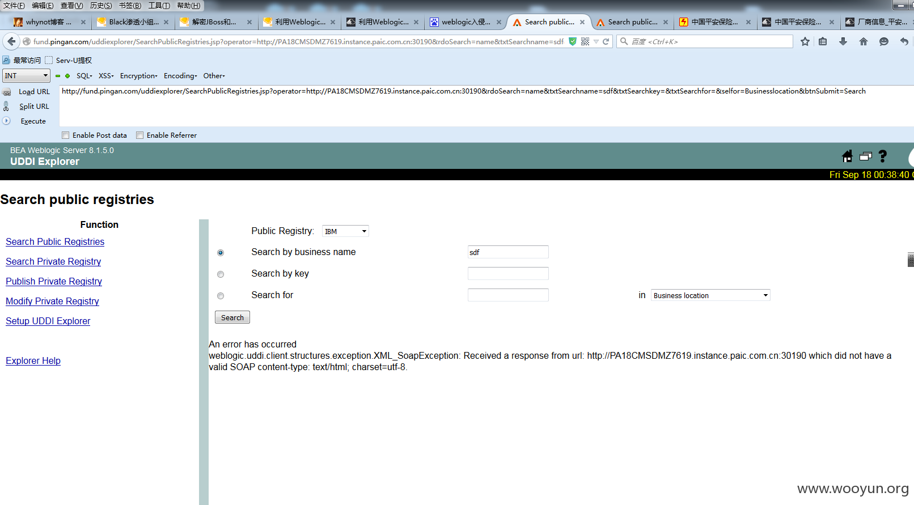Click the undo curved arrow toolbar icon
914x505 pixels.
point(904,41)
